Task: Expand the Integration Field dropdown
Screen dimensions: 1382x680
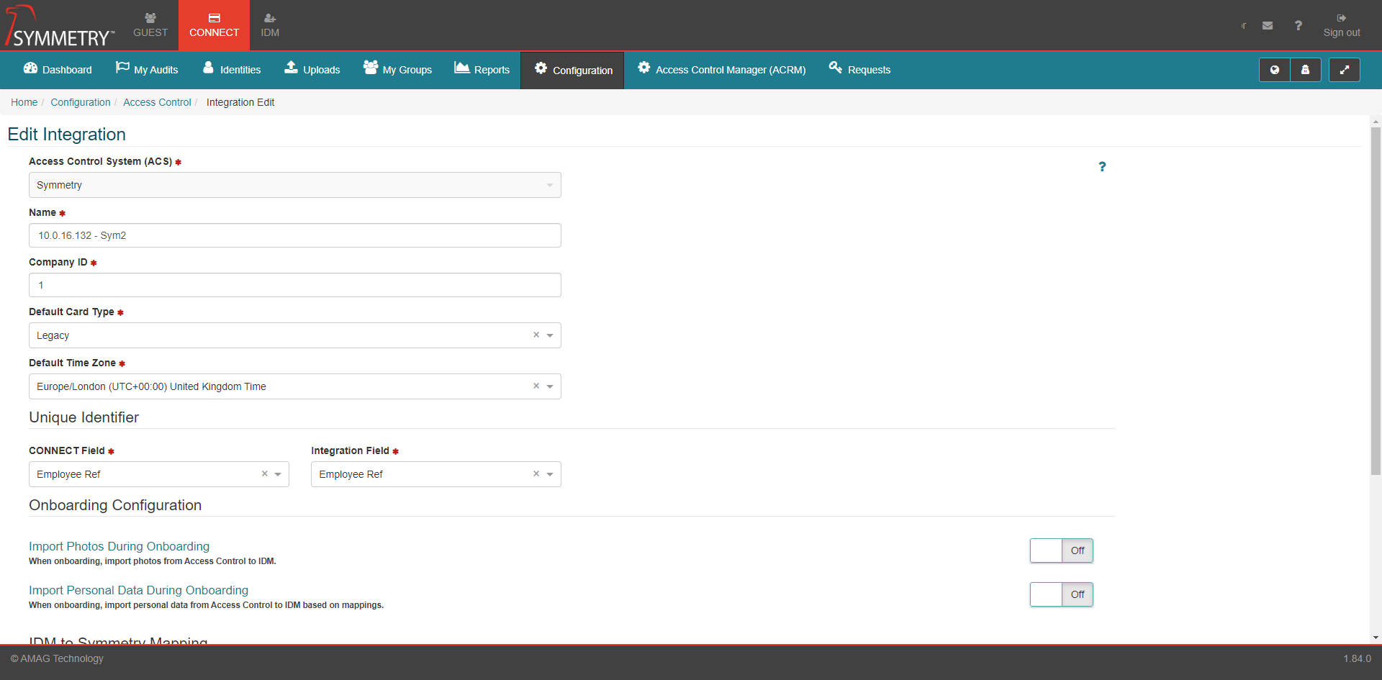Action: [x=550, y=474]
